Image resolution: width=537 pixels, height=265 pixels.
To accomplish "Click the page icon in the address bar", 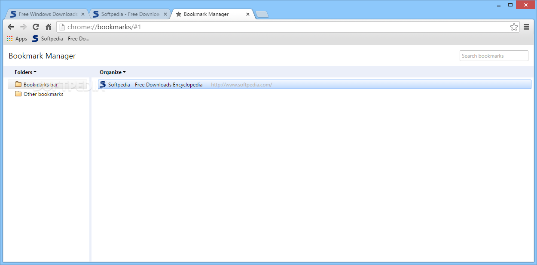I will pyautogui.click(x=62, y=27).
